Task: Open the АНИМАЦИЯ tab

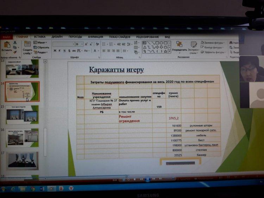Action: (x=95, y=37)
